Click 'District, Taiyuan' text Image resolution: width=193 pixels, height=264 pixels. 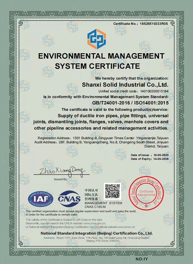click(x=157, y=146)
